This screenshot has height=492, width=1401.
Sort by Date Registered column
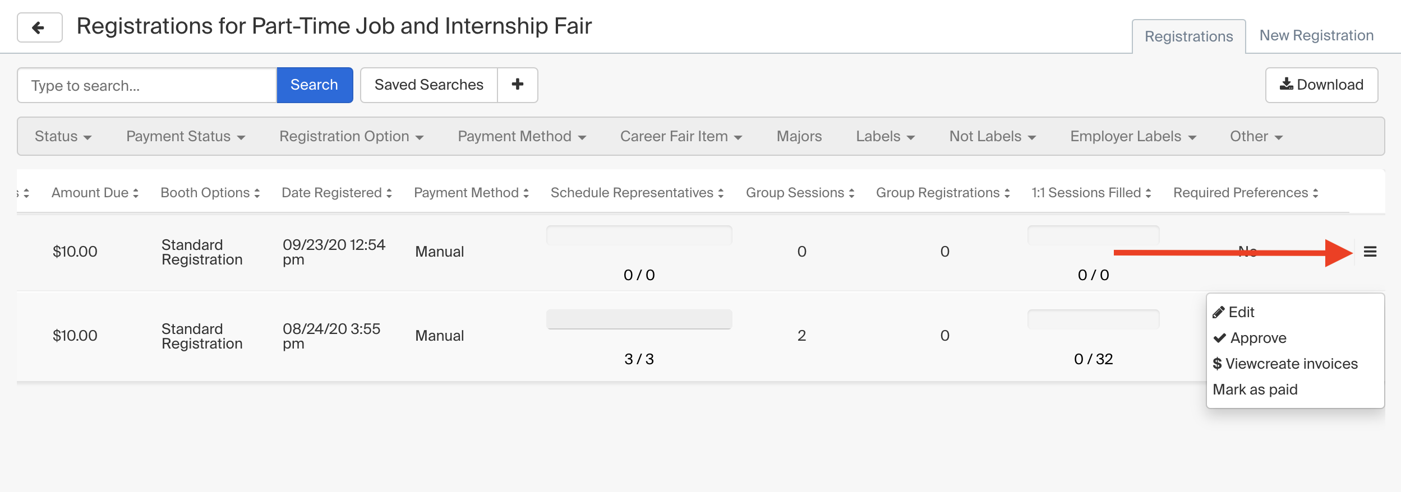(337, 193)
